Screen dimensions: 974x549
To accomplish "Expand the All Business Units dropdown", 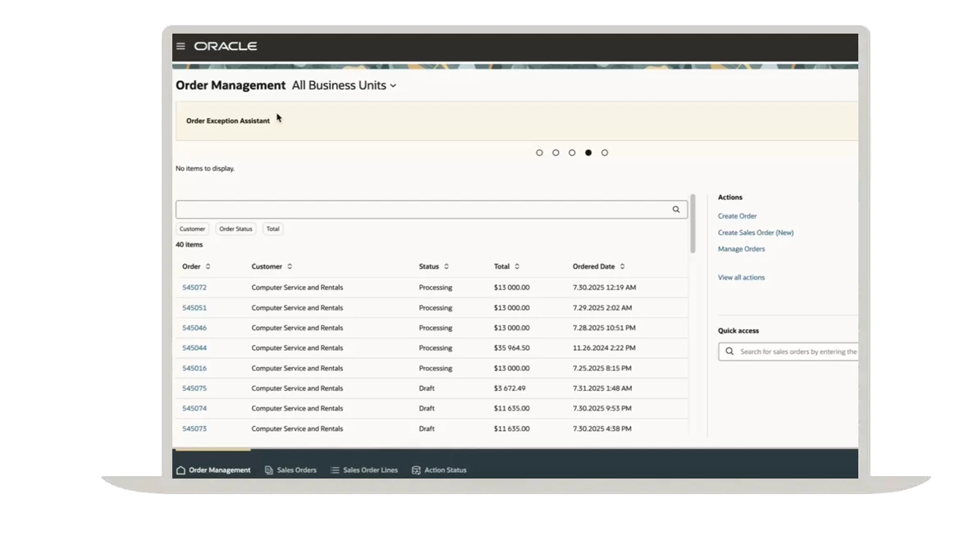I will pos(393,86).
